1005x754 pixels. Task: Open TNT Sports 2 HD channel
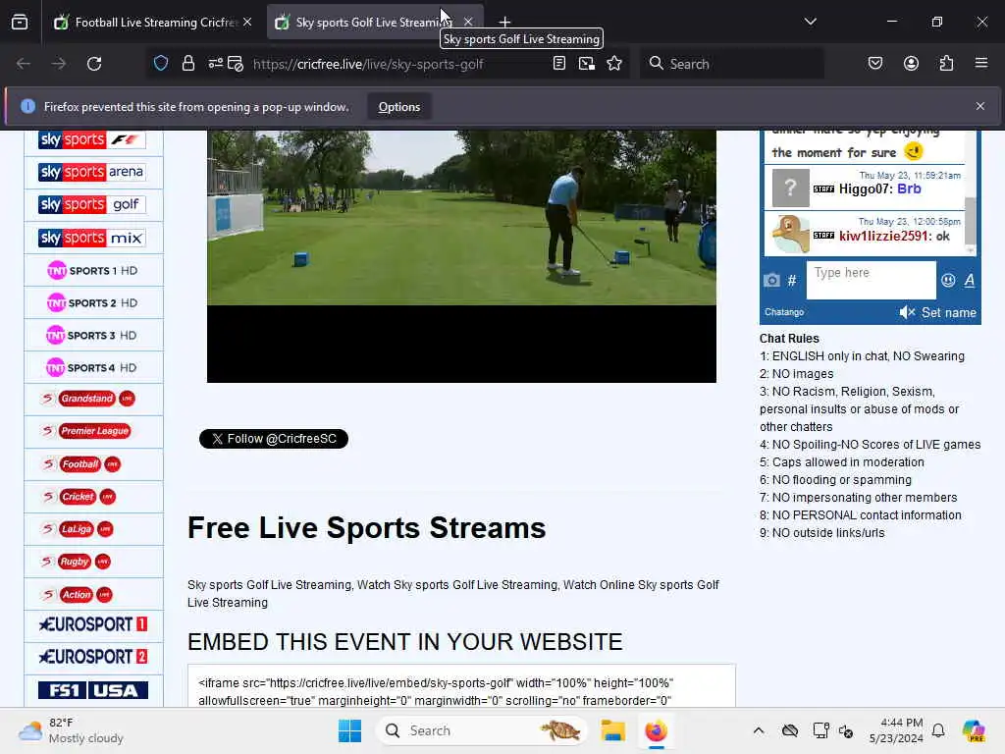click(x=93, y=302)
